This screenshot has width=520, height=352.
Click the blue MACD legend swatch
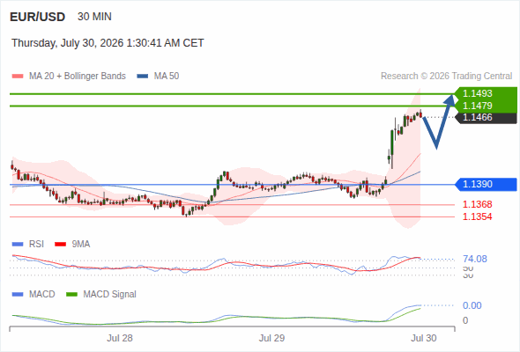(x=18, y=295)
